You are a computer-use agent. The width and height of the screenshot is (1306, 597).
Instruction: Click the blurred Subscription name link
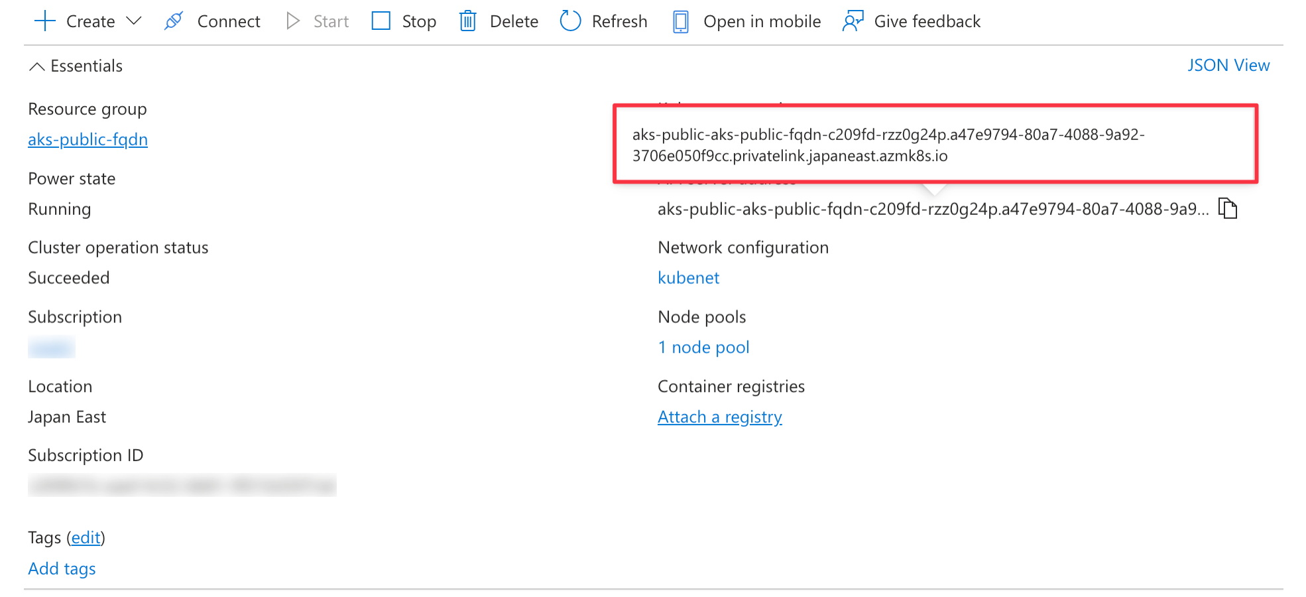52,348
